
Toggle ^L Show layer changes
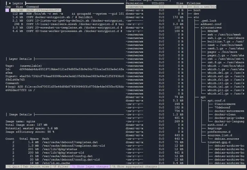click(x=90, y=166)
